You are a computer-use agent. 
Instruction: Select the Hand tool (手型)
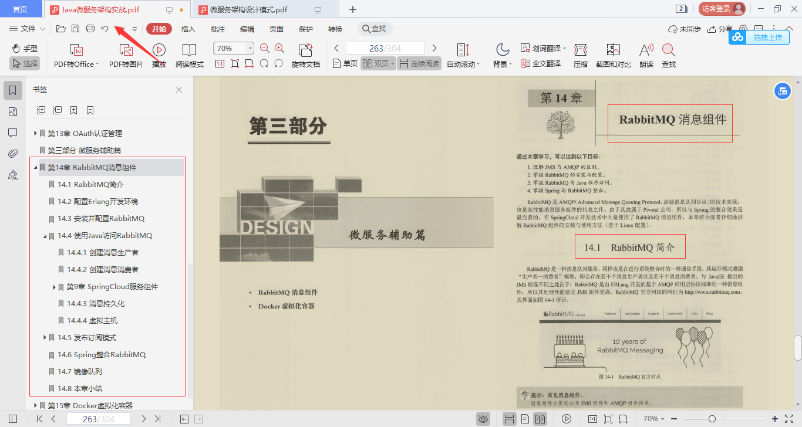(x=25, y=48)
